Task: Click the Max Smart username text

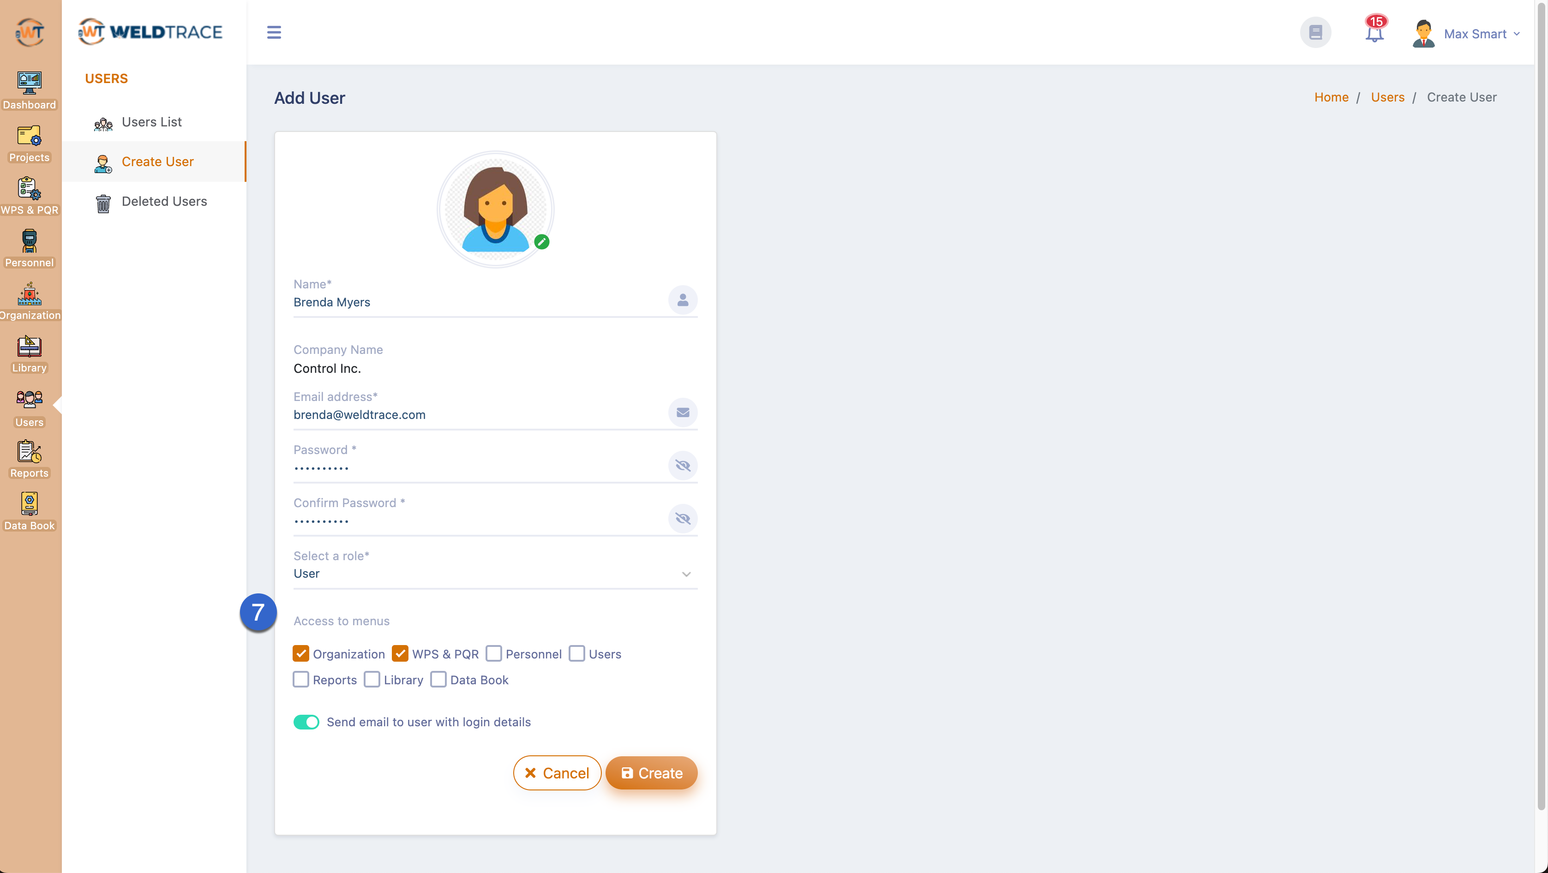Action: 1475,34
